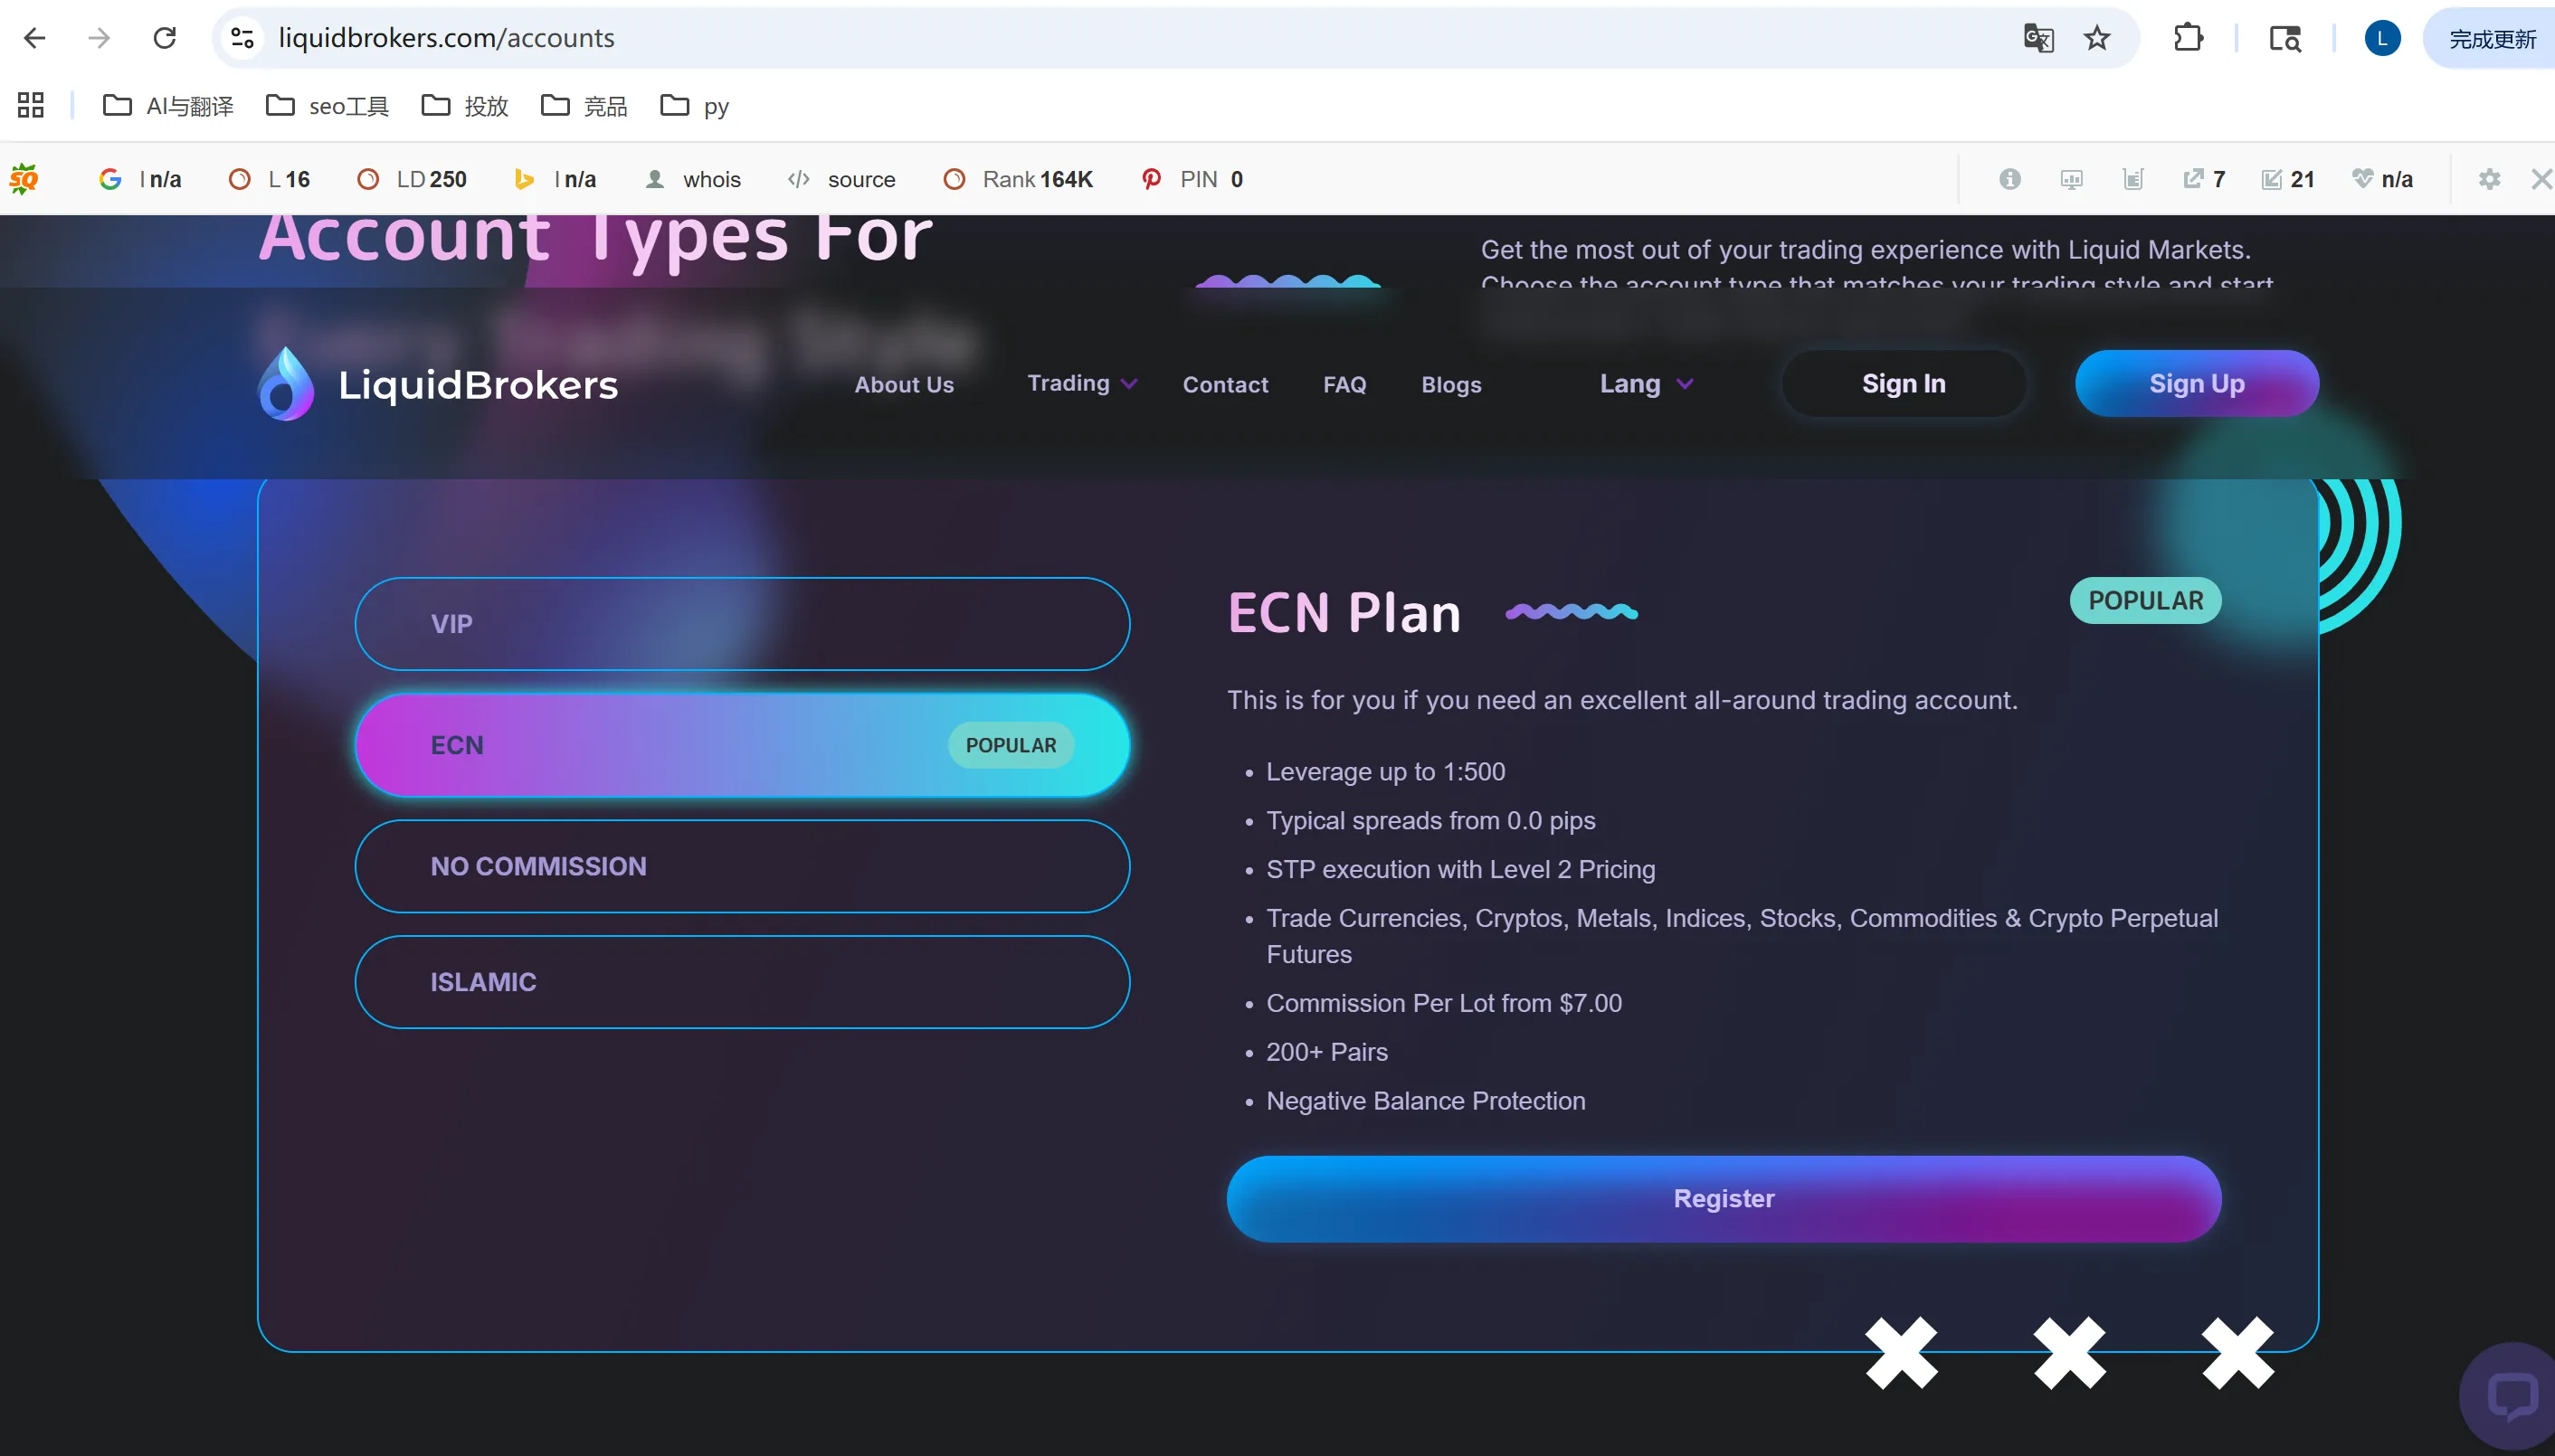
Task: Click 'Typical spreads from 0.0 pips' text
Action: (x=1430, y=821)
